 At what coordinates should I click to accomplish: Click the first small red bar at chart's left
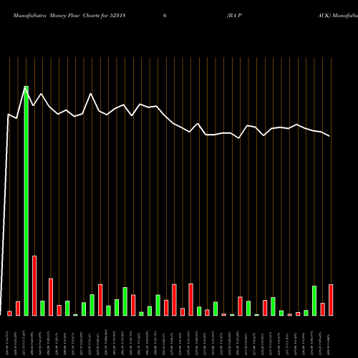tap(9, 313)
